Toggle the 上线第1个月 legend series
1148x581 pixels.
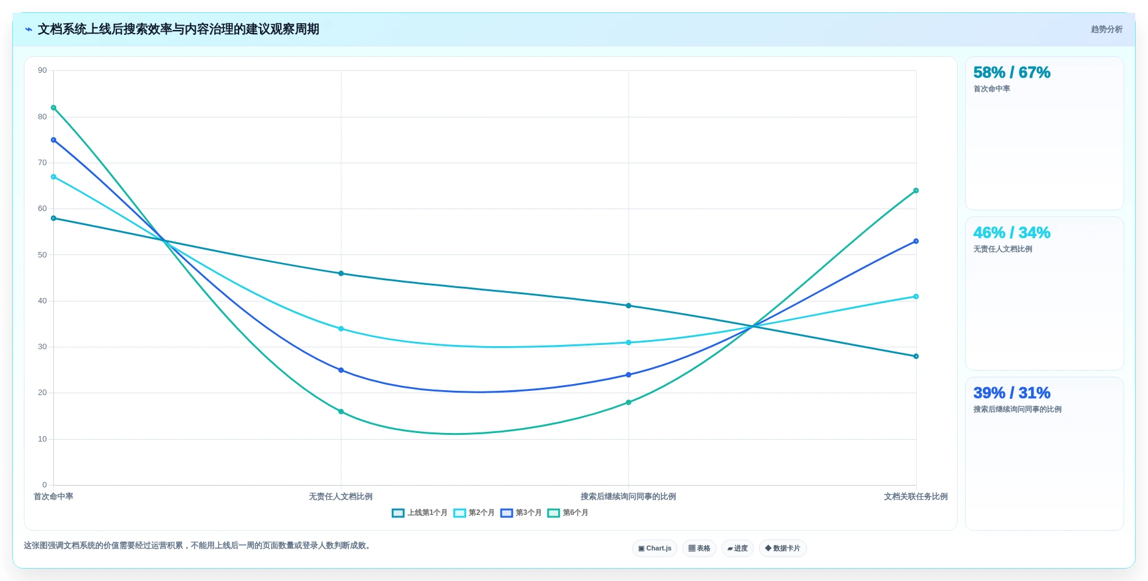pos(420,513)
